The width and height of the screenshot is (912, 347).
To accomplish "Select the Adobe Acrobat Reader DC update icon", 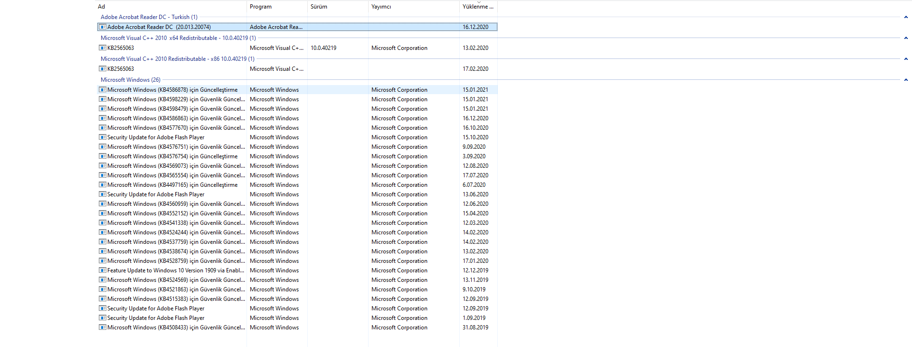I will pyautogui.click(x=102, y=27).
